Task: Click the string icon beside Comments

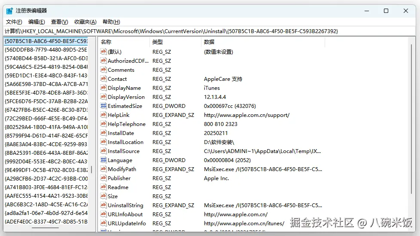Action: (x=103, y=70)
